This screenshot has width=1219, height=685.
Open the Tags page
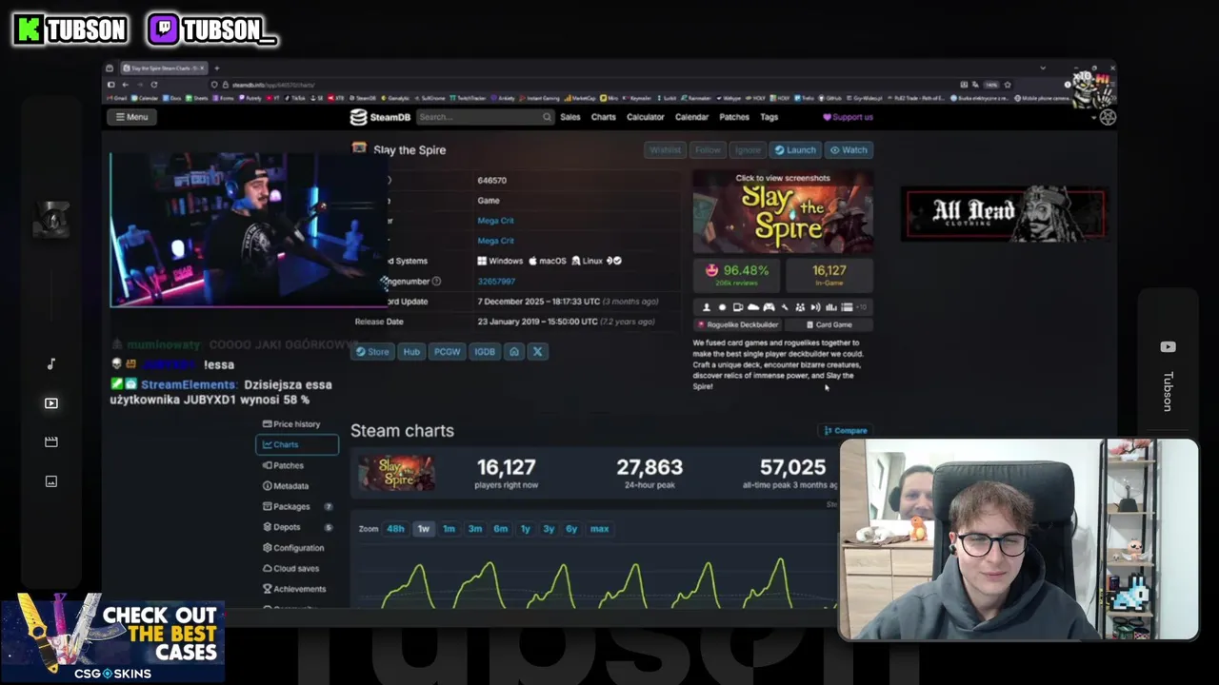coord(769,117)
